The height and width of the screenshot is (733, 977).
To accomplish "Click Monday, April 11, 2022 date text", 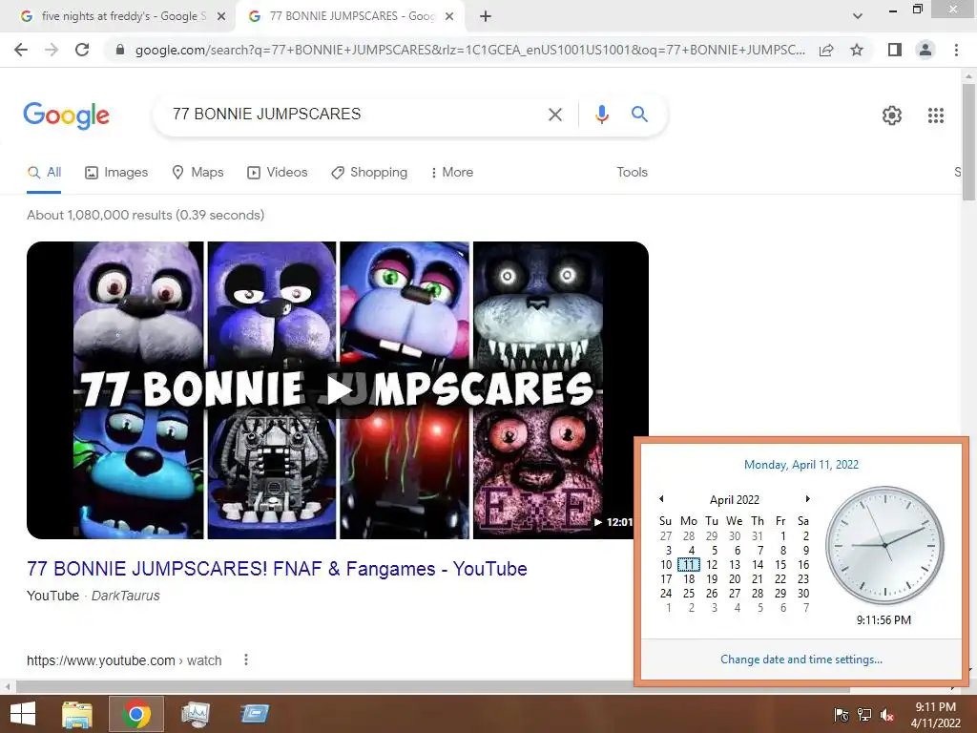I will click(800, 465).
